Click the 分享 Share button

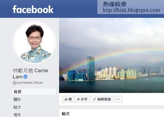[x=82, y=99]
